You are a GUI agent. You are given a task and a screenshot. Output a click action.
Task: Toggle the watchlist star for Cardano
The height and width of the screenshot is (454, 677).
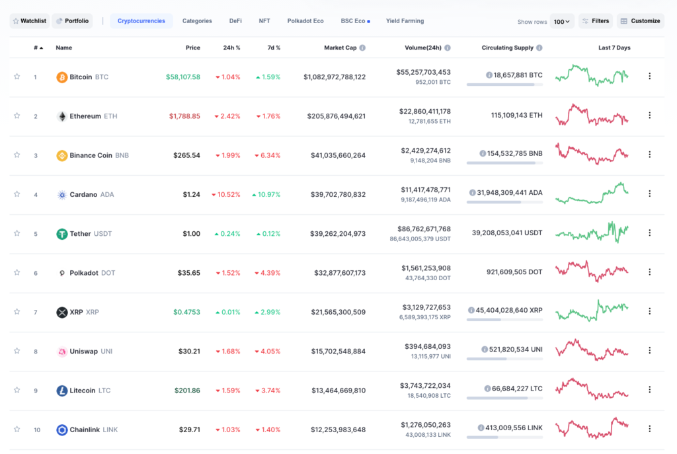[17, 194]
